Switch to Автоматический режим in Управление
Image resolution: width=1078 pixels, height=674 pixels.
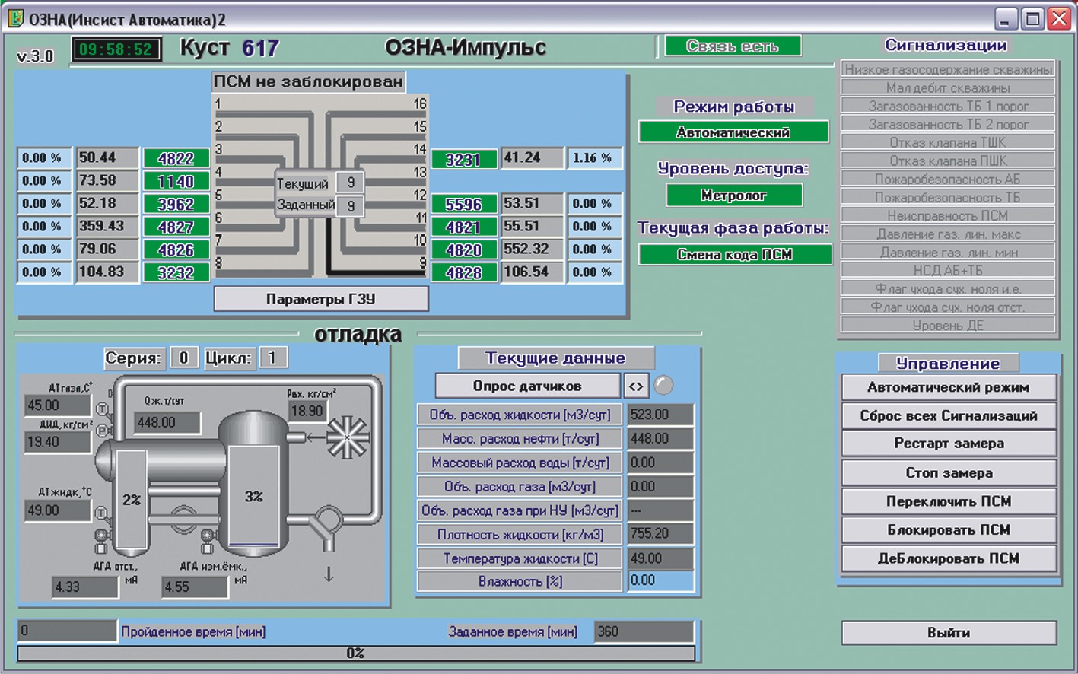(949, 387)
